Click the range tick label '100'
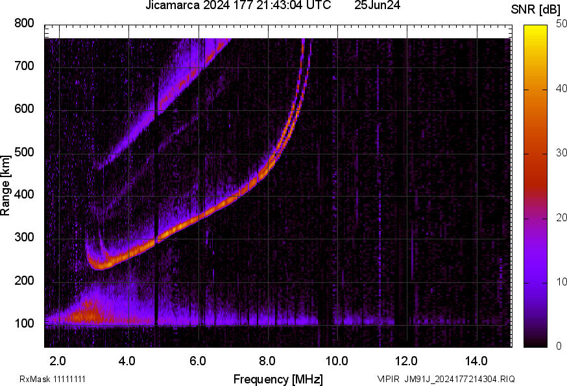This screenshot has width=567, height=386. tap(24, 323)
